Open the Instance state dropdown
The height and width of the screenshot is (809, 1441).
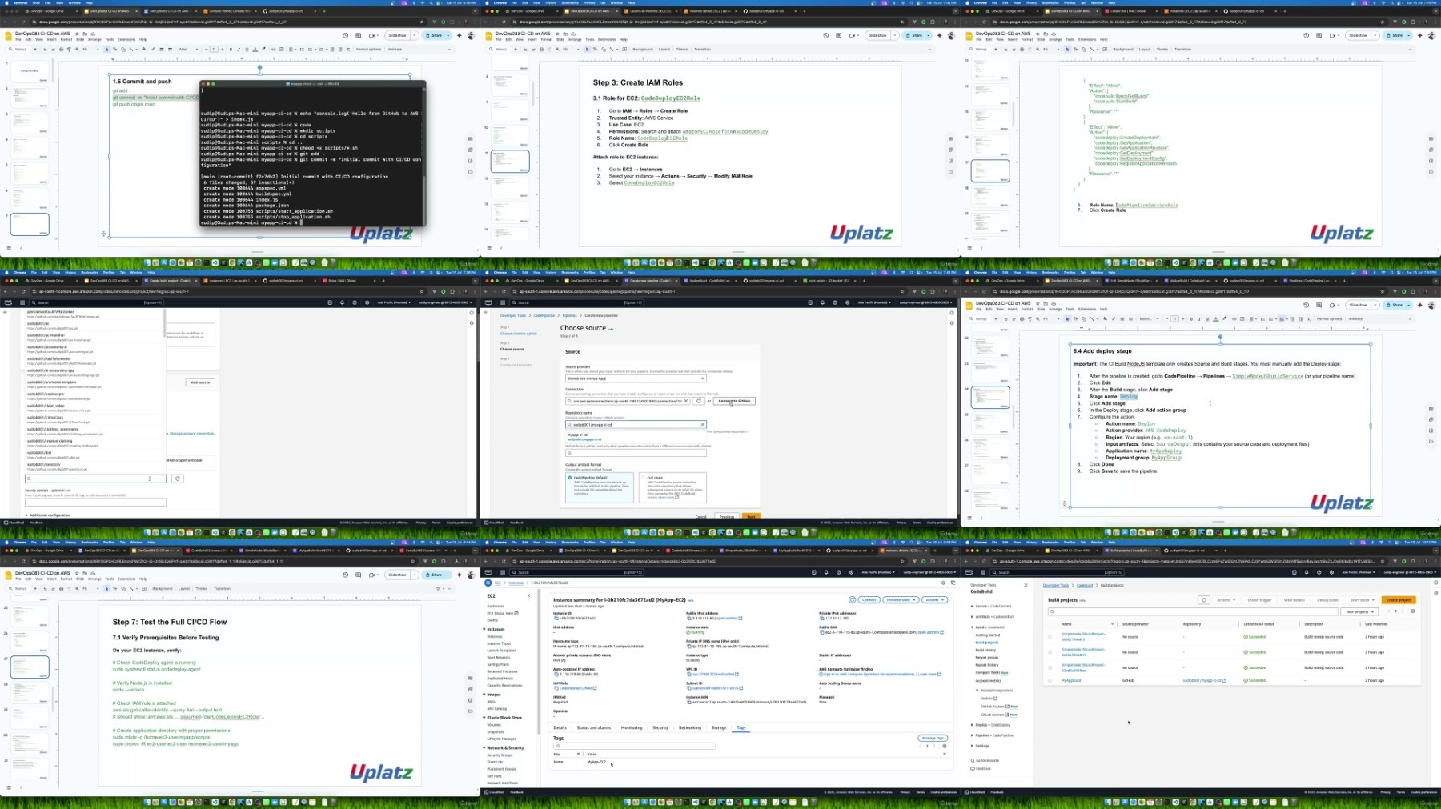point(900,599)
